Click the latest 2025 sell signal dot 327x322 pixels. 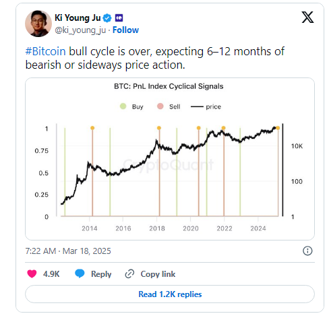278,128
